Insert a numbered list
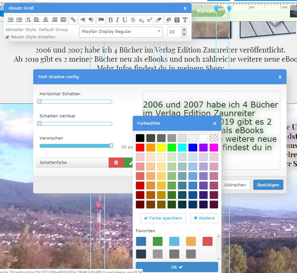This screenshot has width=297, height=273. coord(10,20)
